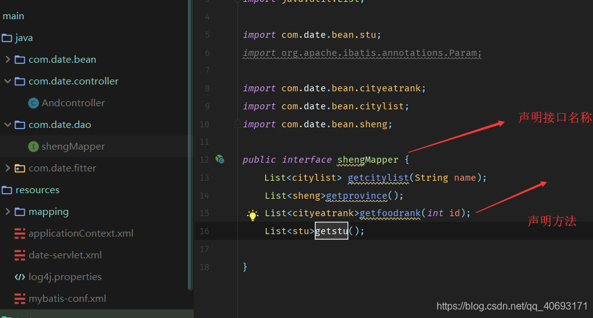Screen dimensions: 593x318
Task: Select com.date.dao package
Action: coord(60,124)
